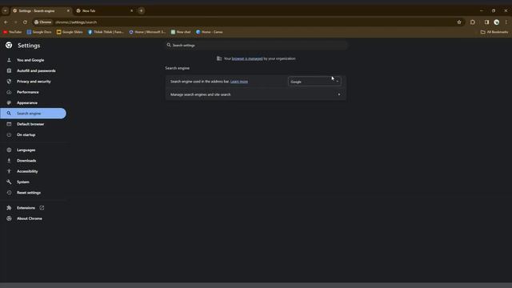Go back with the back arrow
The image size is (512, 288).
click(x=6, y=22)
